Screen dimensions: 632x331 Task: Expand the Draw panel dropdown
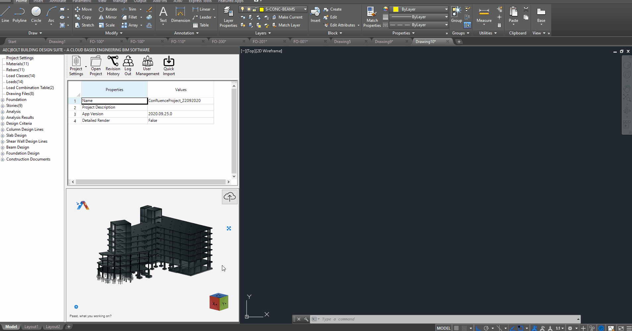[x=35, y=33]
